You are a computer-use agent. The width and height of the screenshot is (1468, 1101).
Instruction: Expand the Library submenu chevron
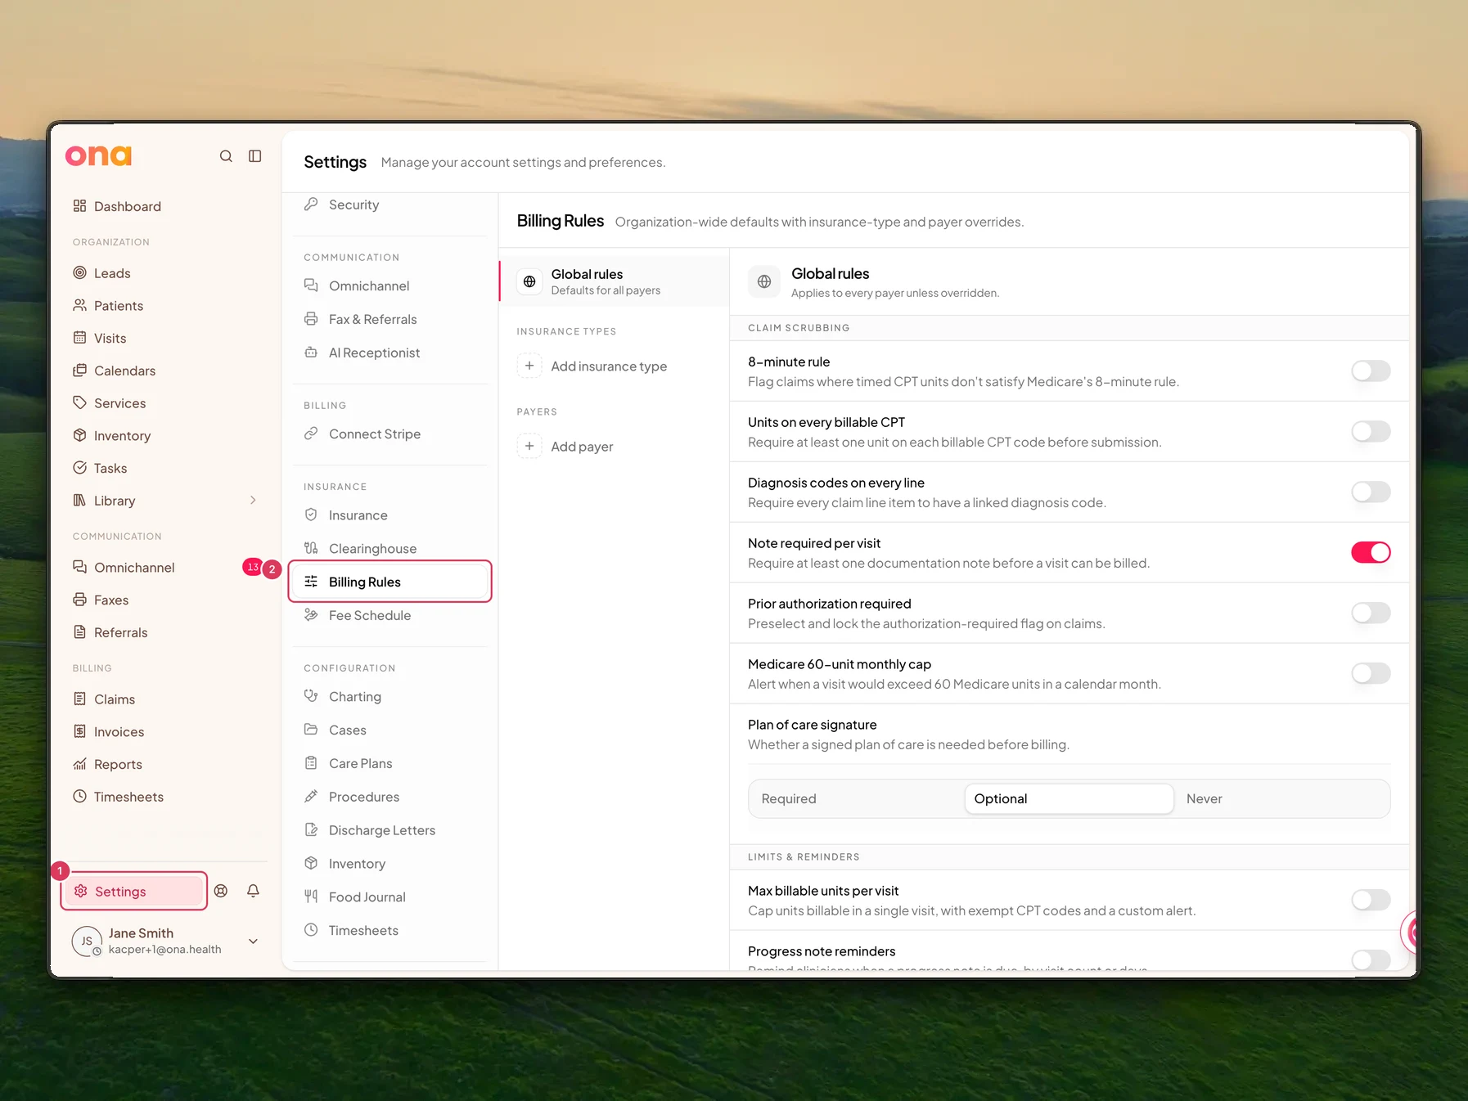pos(253,501)
